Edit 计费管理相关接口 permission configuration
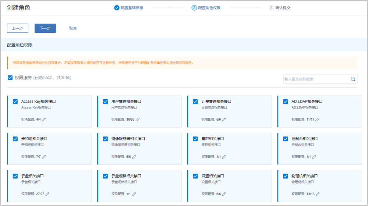 pos(224,120)
